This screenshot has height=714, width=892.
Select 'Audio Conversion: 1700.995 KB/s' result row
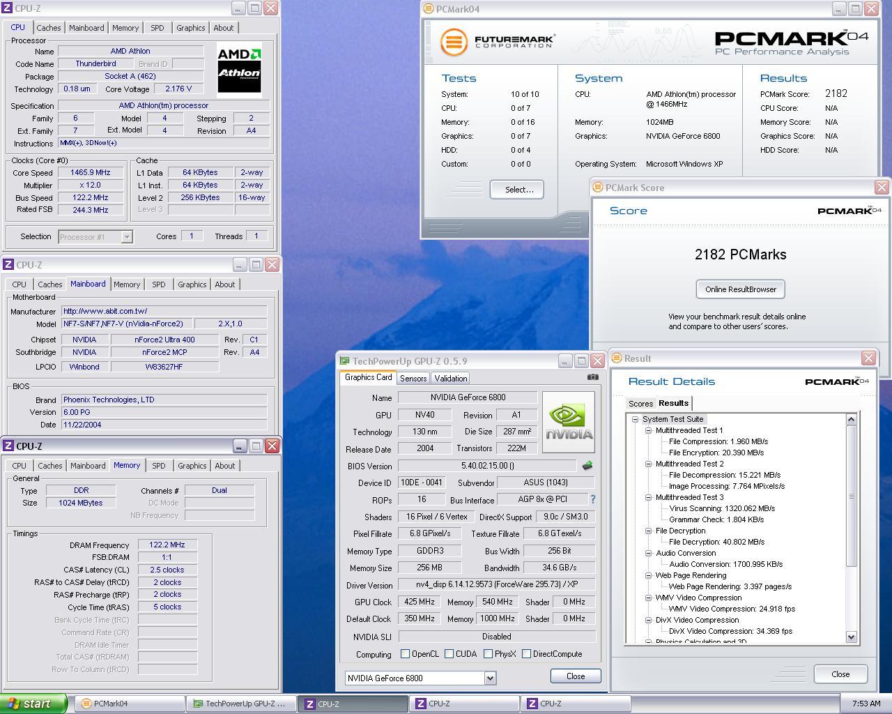pos(725,564)
